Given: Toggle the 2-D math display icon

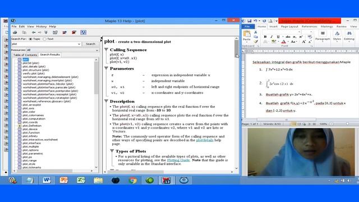Looking at the screenshot, I should pos(84,33).
